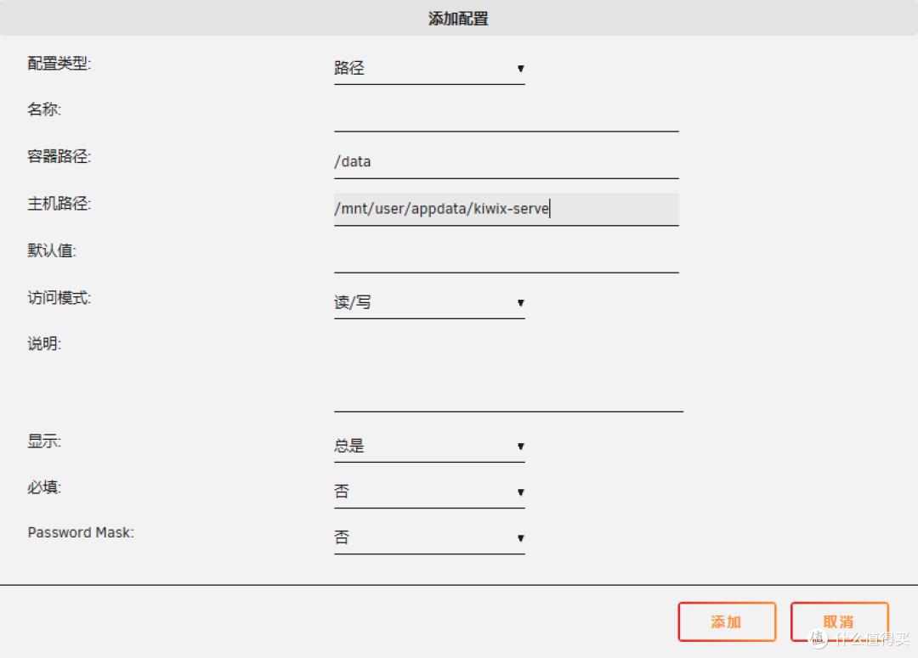
Task: Click the arrow icon next to 读/写
Action: (x=520, y=303)
